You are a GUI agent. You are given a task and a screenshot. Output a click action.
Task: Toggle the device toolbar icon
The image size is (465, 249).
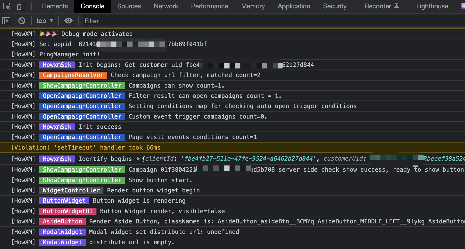pyautogui.click(x=21, y=6)
